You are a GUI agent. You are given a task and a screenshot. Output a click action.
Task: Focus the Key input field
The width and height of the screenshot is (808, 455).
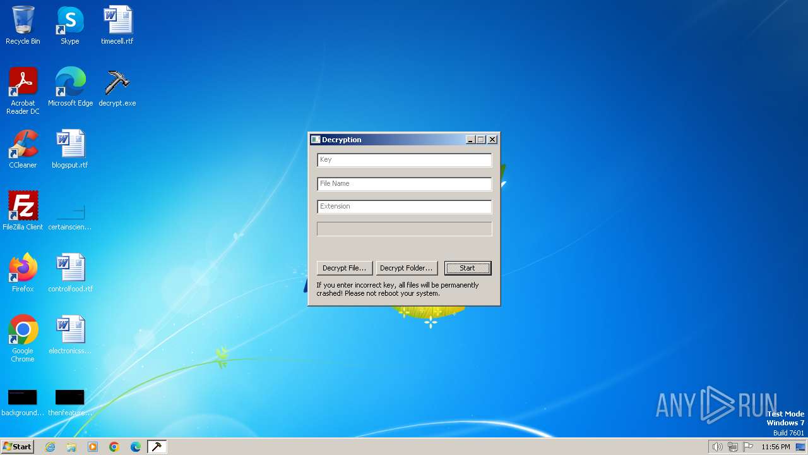coord(404,160)
